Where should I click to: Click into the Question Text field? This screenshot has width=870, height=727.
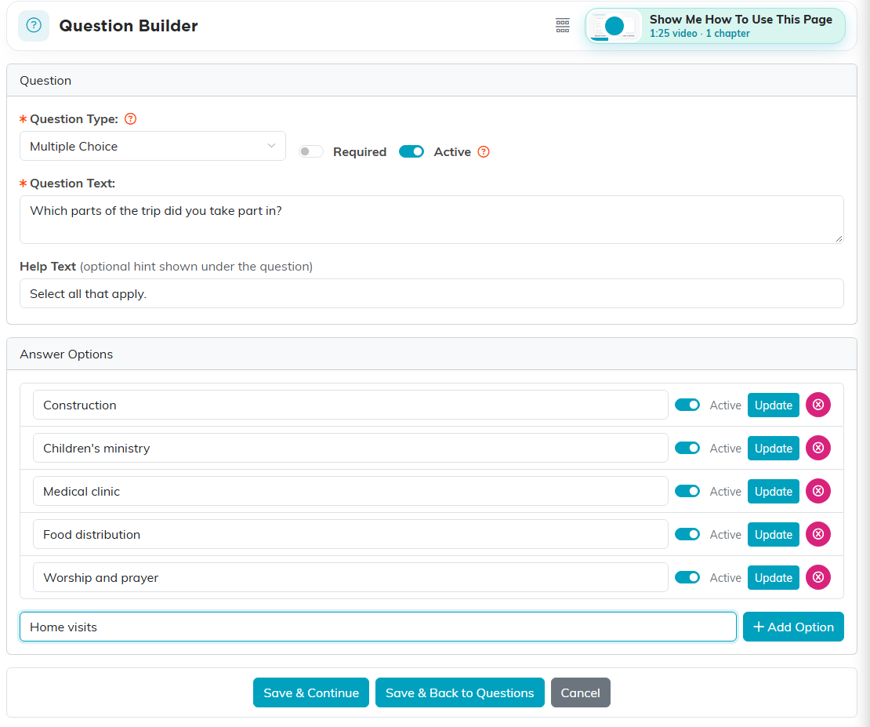tap(432, 220)
